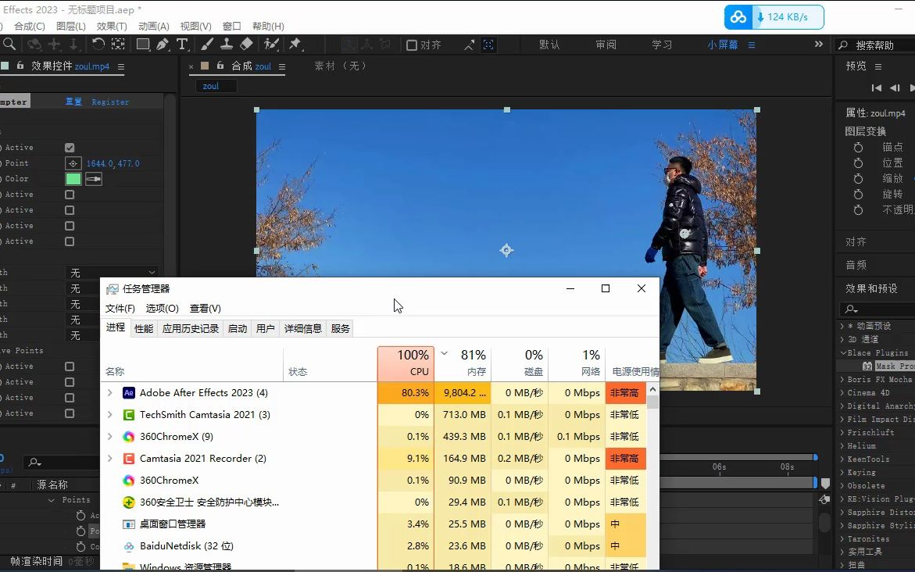Click the Register link

[110, 101]
